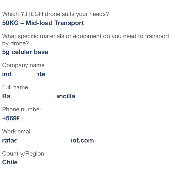Click the Phone number label

click(22, 109)
